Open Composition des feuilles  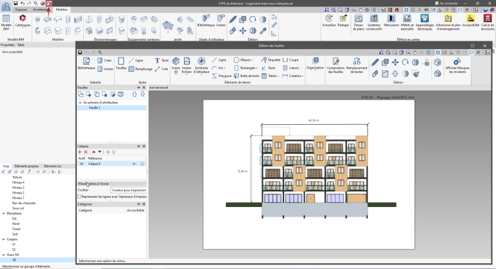336,63
